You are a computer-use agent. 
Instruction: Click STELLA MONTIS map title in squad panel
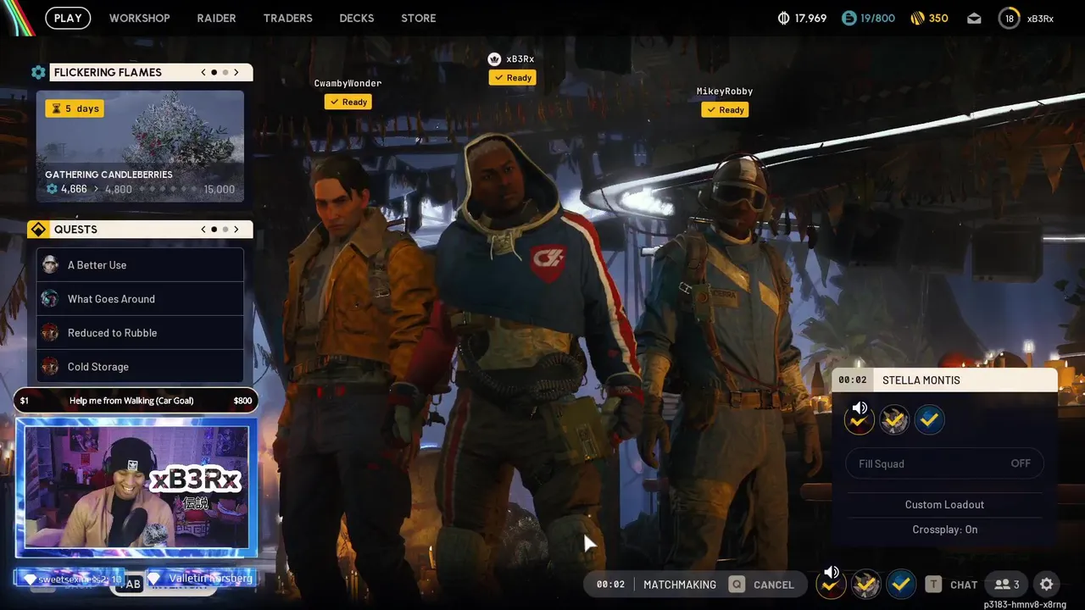(921, 380)
